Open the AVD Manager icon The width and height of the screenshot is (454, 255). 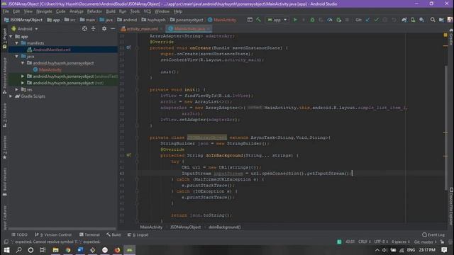[413, 20]
